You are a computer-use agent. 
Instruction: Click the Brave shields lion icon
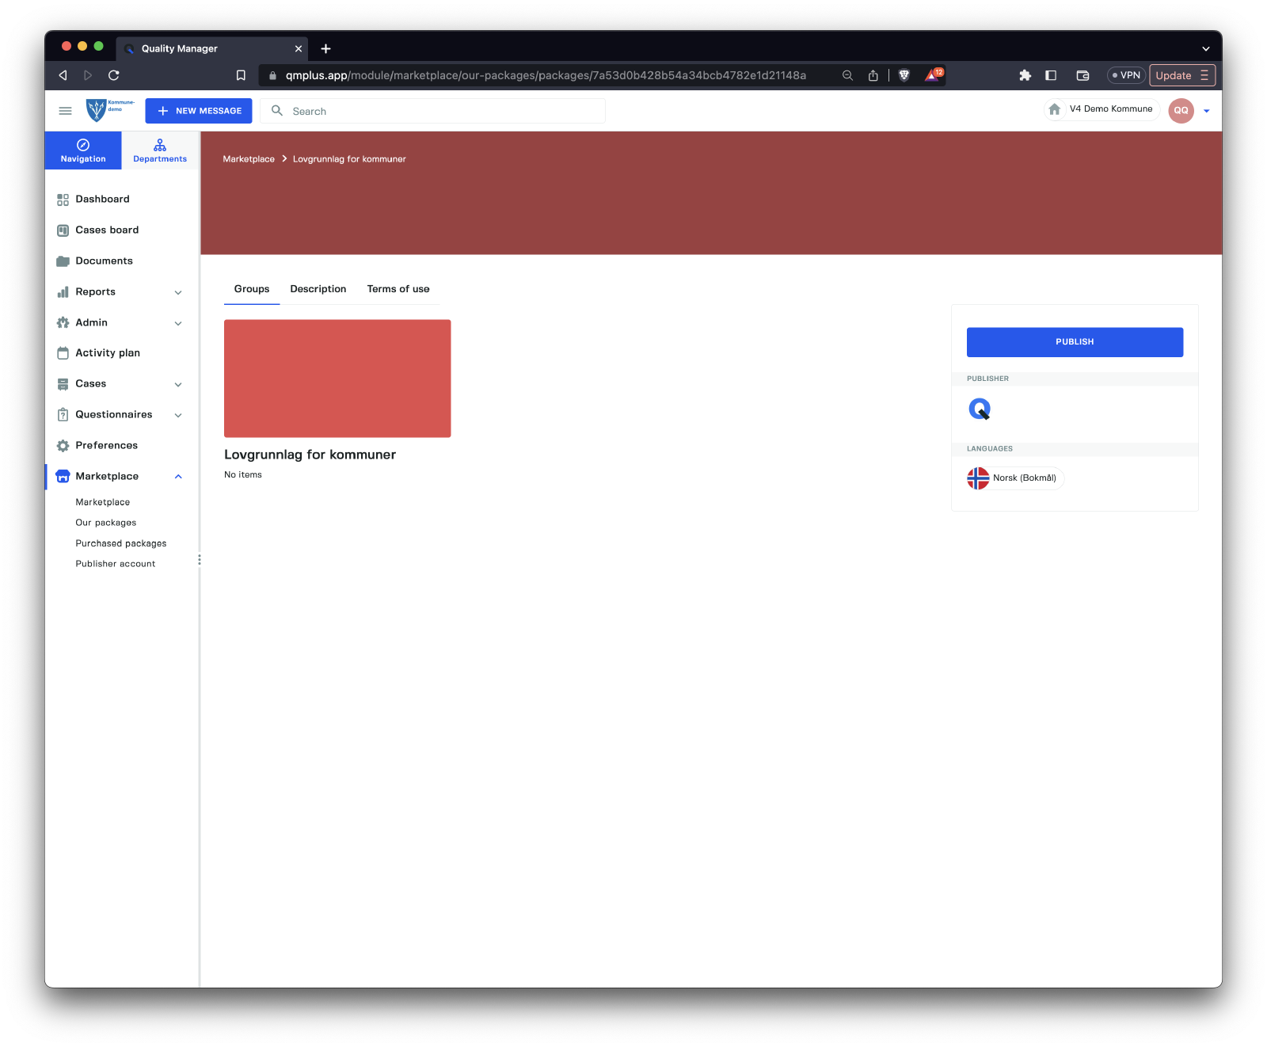[904, 75]
